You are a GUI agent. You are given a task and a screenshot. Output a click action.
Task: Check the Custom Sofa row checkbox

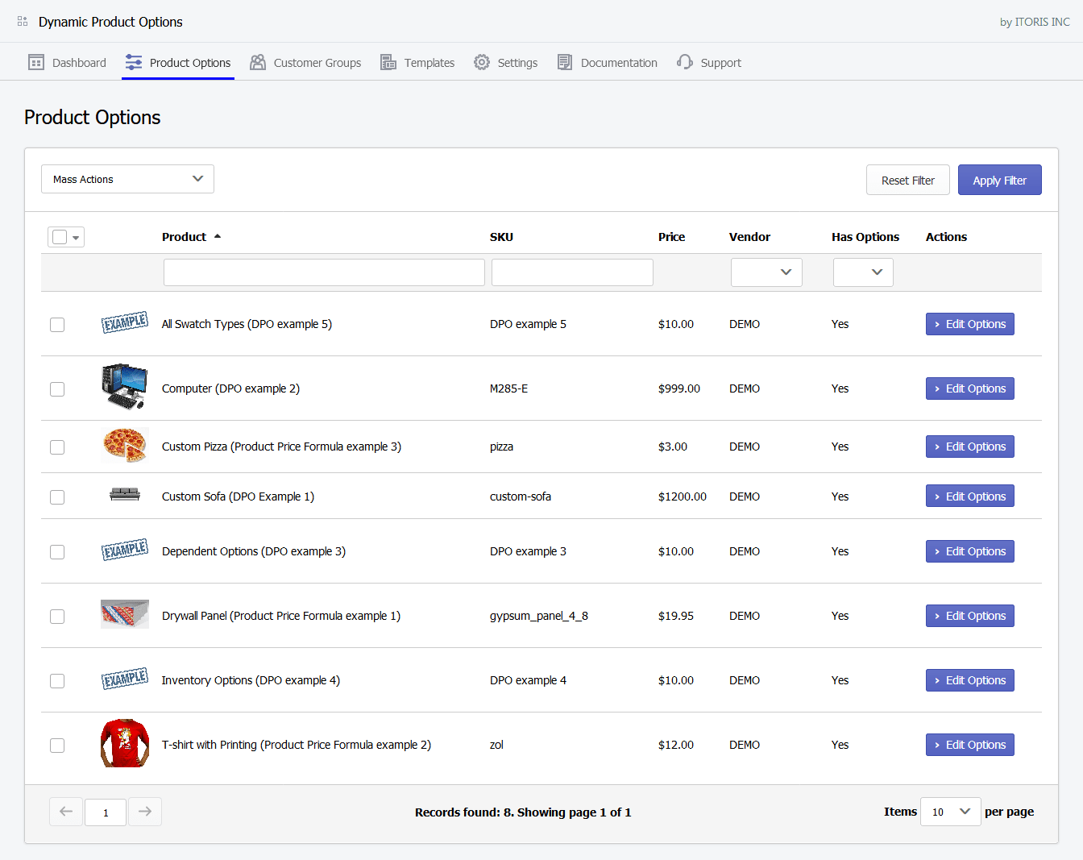(x=57, y=497)
